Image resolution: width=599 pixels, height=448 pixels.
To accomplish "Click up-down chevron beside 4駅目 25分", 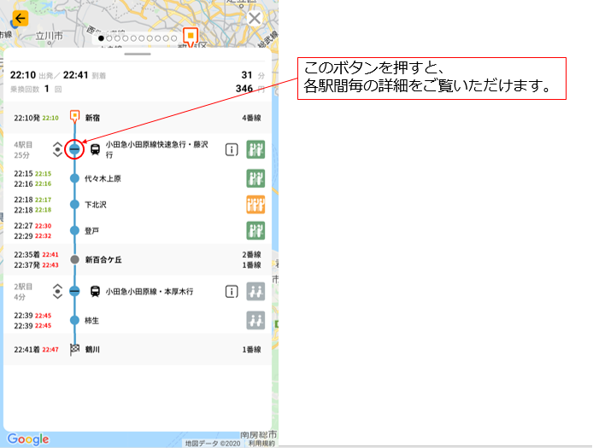I will coord(57,149).
